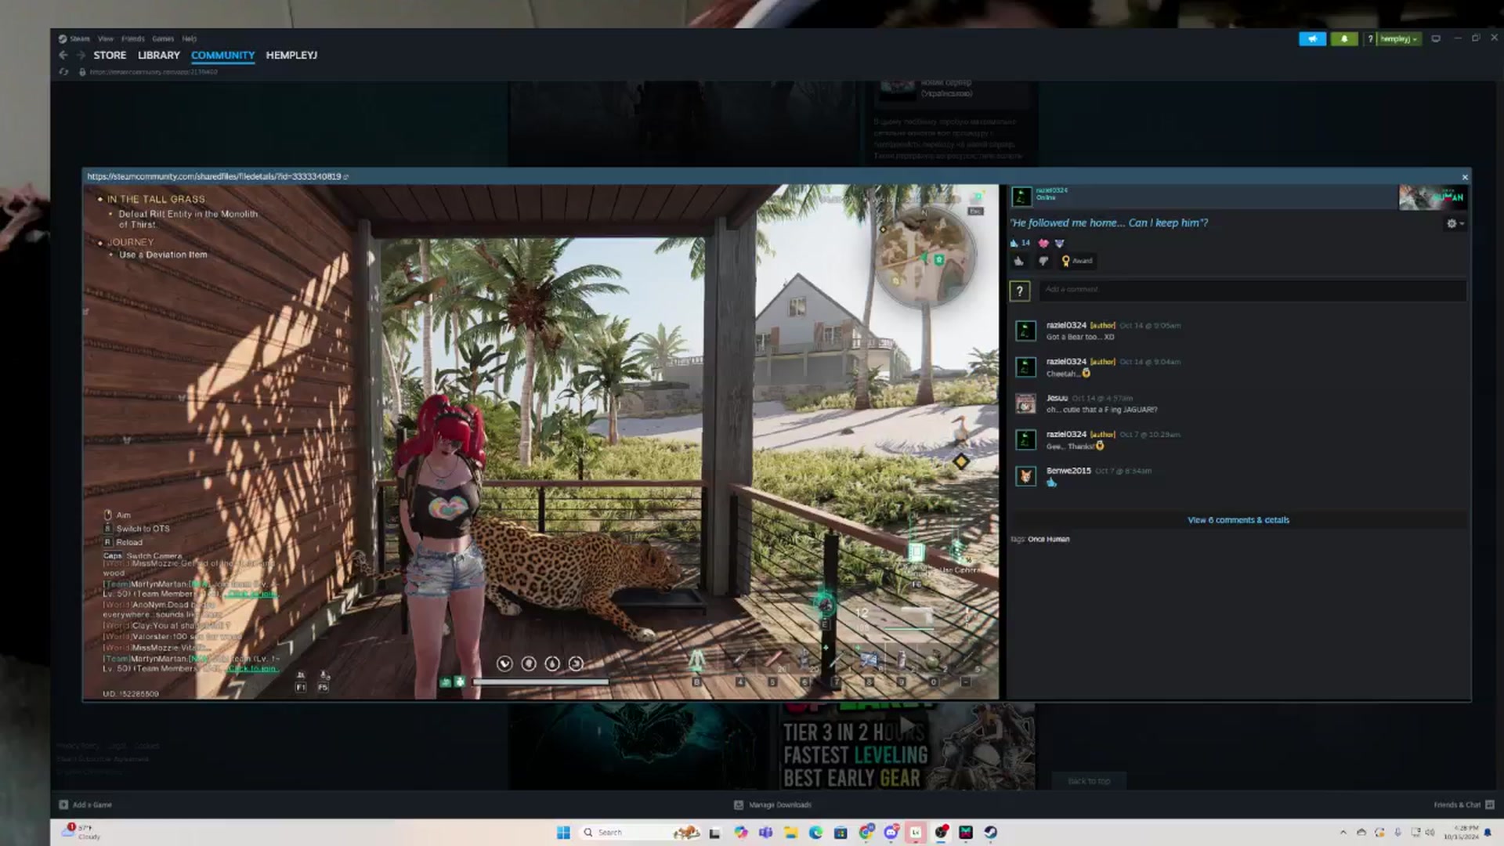Open the Tier 3 in 2 Hours video thumbnail
The image size is (1504, 846).
(x=906, y=747)
